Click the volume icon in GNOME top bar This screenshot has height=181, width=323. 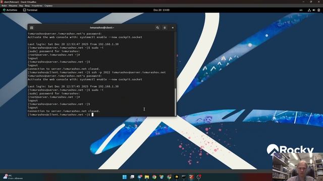click(314, 10)
